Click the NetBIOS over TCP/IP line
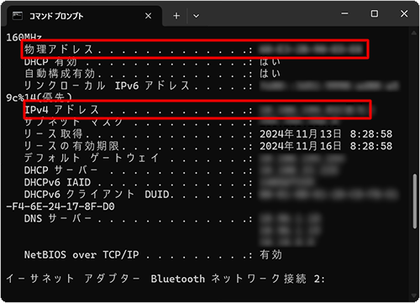420x303 pixels. 153,254
